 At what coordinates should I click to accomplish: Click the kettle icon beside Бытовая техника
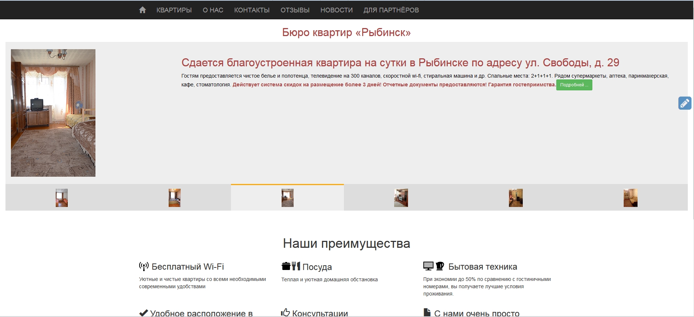440,266
